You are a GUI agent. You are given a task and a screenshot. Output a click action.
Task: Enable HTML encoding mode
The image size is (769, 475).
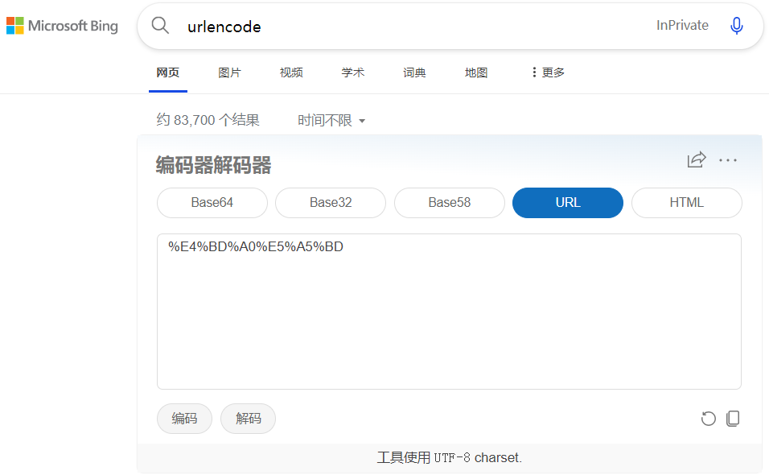point(686,203)
